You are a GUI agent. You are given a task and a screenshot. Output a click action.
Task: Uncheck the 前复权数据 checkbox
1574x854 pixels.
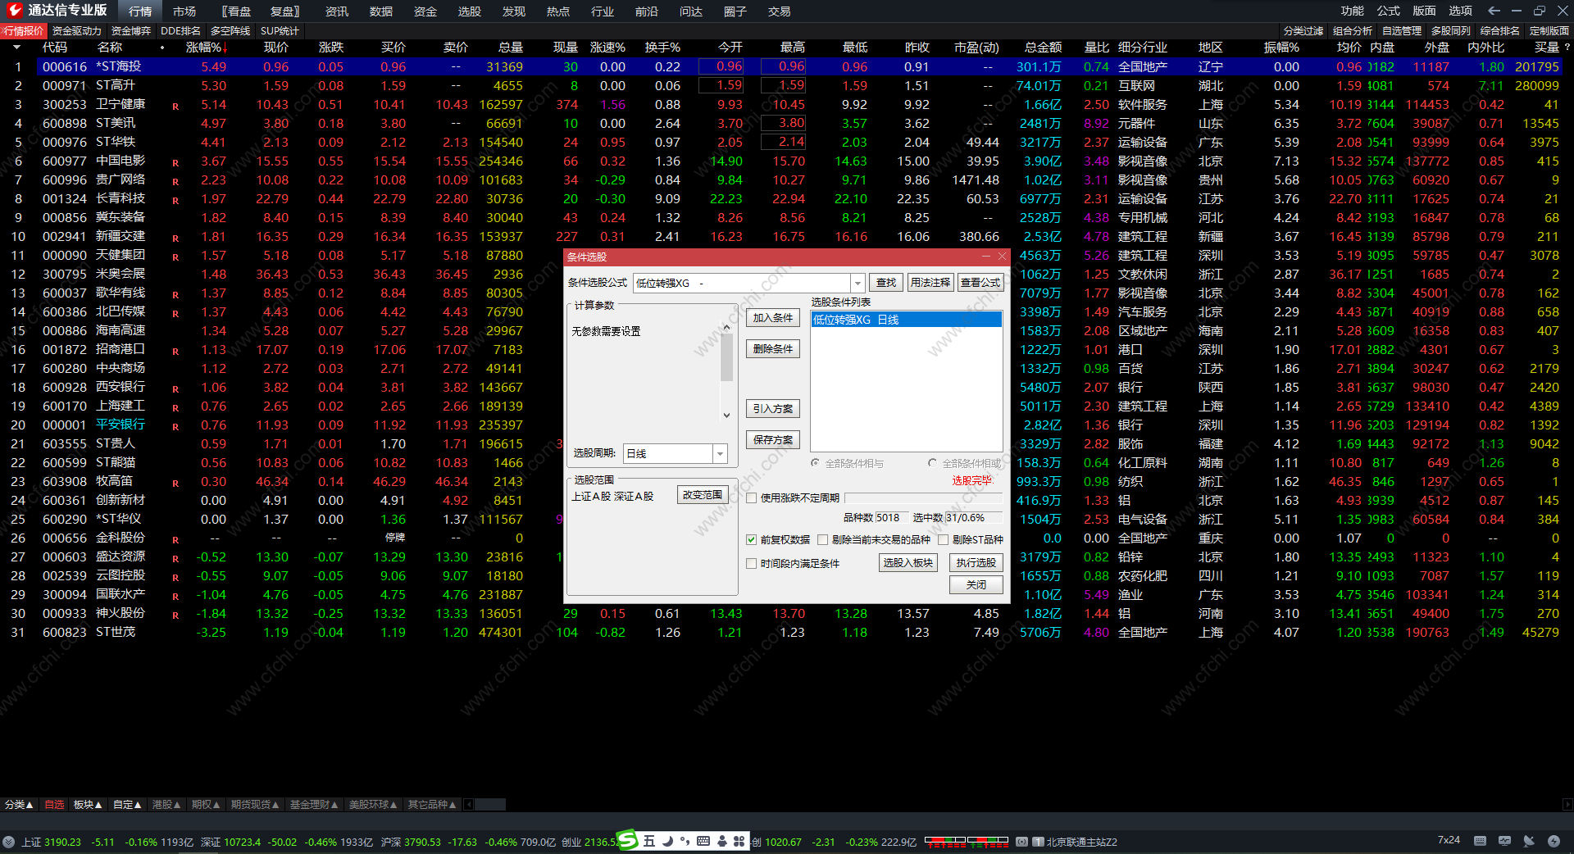coord(751,539)
